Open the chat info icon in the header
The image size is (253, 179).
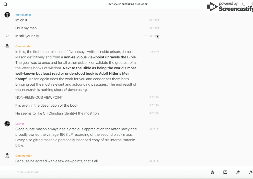[x=251, y=4]
